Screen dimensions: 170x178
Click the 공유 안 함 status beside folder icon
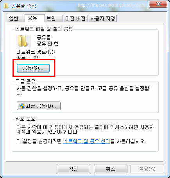(48, 44)
